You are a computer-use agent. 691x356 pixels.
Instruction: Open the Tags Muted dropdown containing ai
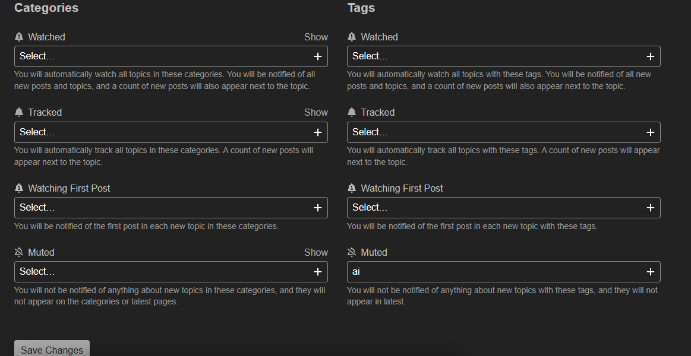493,272
